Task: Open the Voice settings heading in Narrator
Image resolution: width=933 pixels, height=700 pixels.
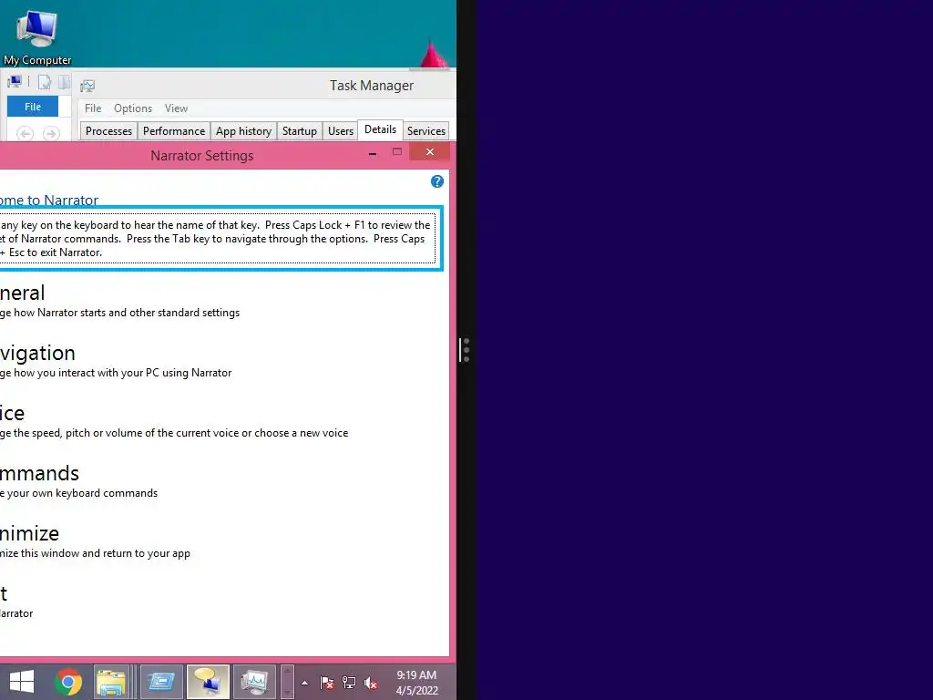Action: [x=12, y=413]
